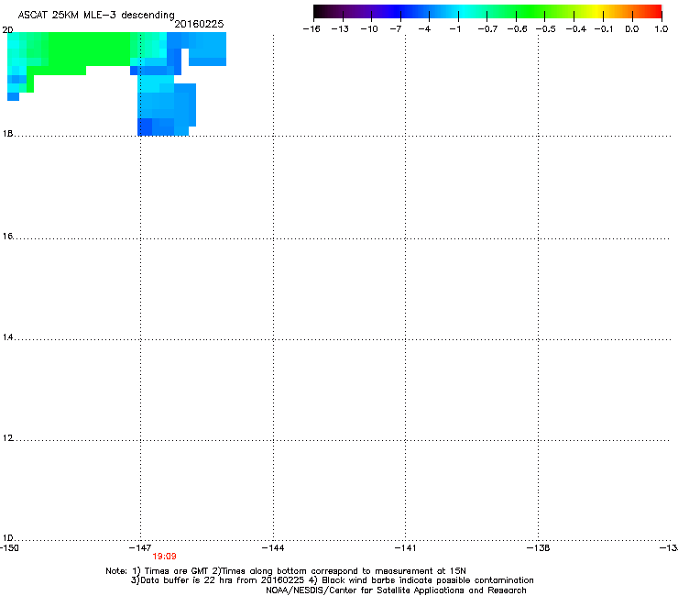Screen dimensions: 678x596
Task: Click the dark blue data cell near 18N
Action: click(145, 127)
